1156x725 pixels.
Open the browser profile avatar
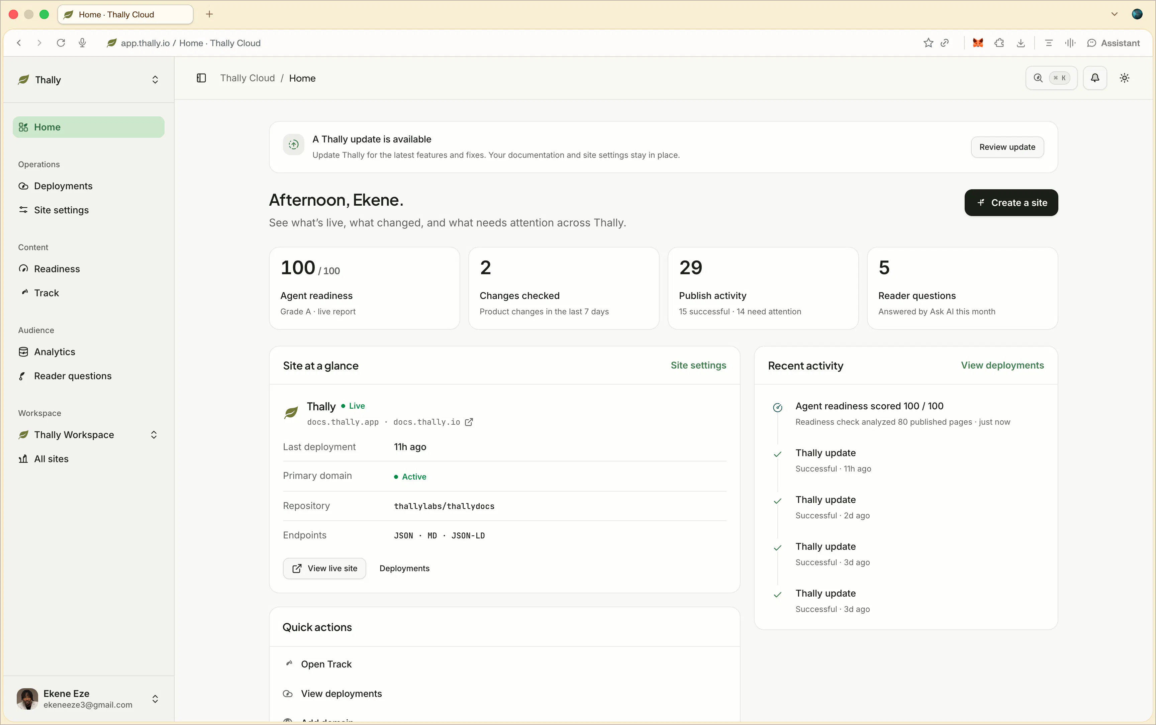(x=1137, y=14)
